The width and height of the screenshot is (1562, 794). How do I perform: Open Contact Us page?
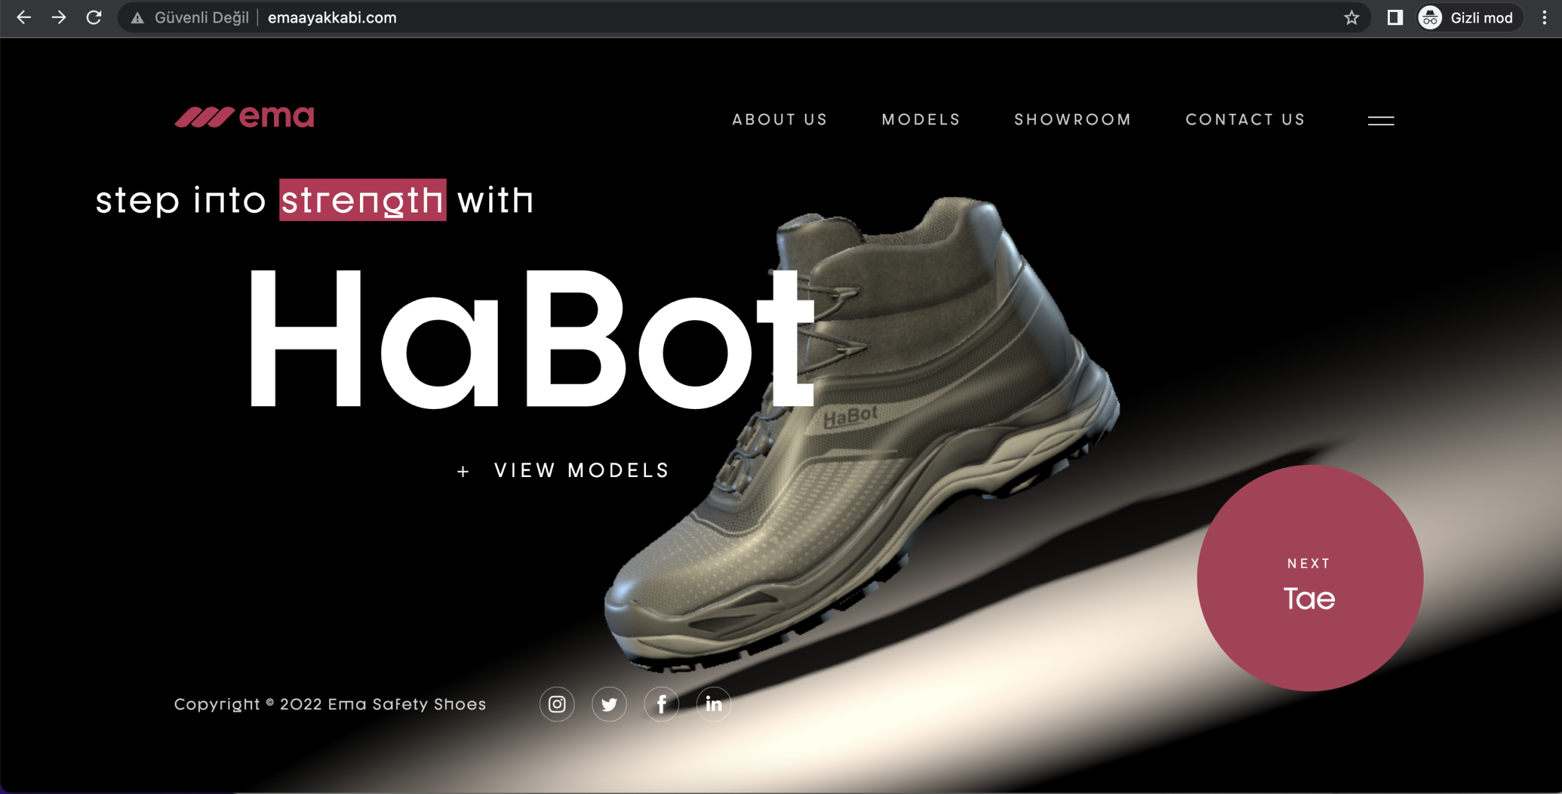1245,120
